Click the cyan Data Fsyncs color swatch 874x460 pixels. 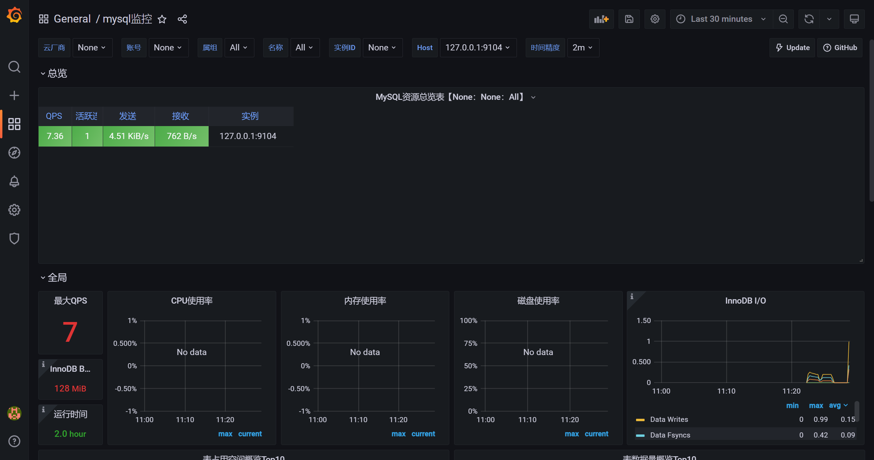640,435
